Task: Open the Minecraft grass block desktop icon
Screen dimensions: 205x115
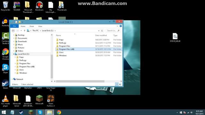Action: (39, 100)
